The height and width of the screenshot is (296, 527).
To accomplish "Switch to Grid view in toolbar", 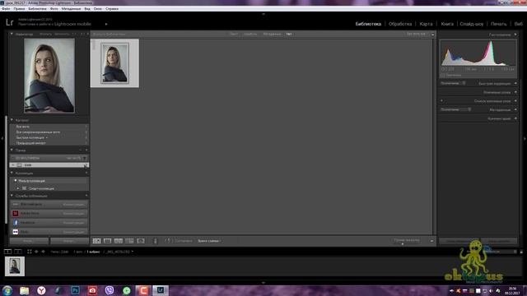I will click(x=96, y=241).
